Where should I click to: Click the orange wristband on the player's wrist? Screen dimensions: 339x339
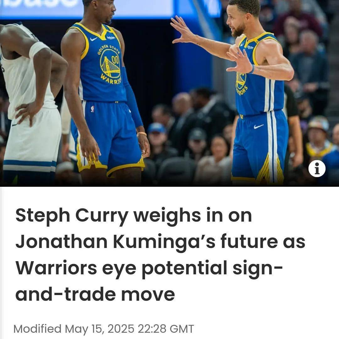coord(142,134)
